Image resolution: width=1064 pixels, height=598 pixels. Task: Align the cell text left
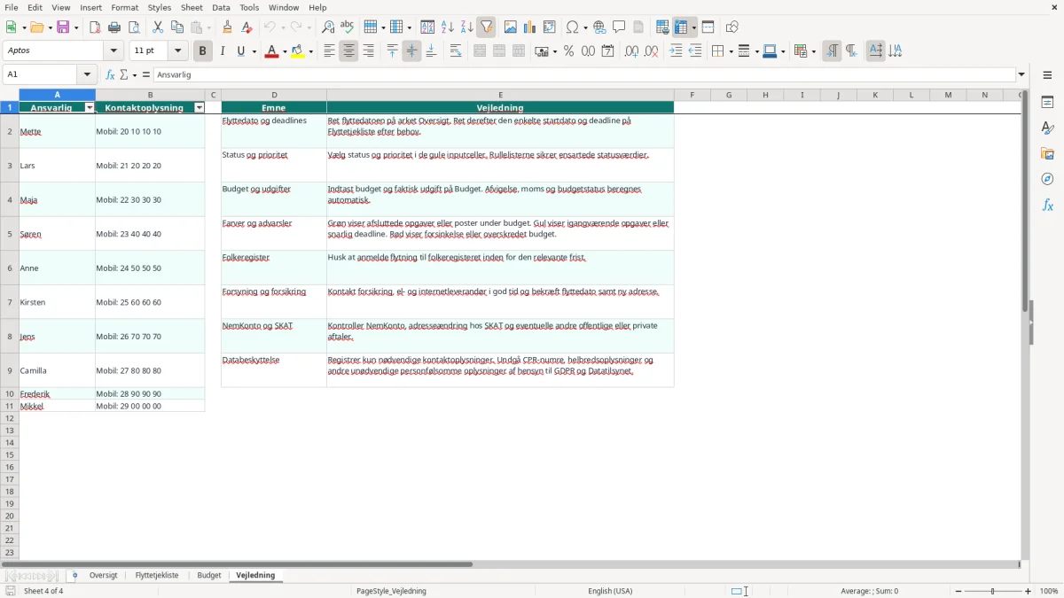pos(330,51)
